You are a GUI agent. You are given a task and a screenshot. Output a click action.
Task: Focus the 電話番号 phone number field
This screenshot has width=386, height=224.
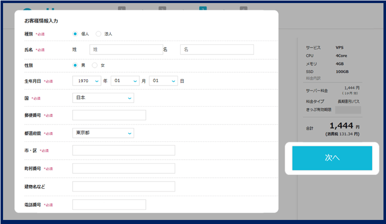109,204
